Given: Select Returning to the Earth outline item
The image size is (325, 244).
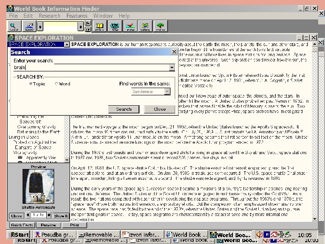Looking at the screenshot, I should [38, 132].
